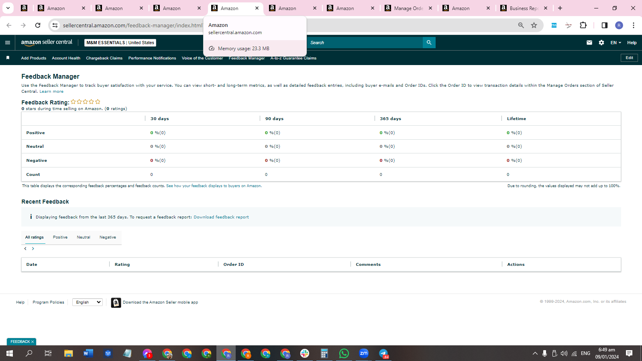Viewport: 642px width, 361px height.
Task: Open the FBA browser extension
Action: point(554,25)
